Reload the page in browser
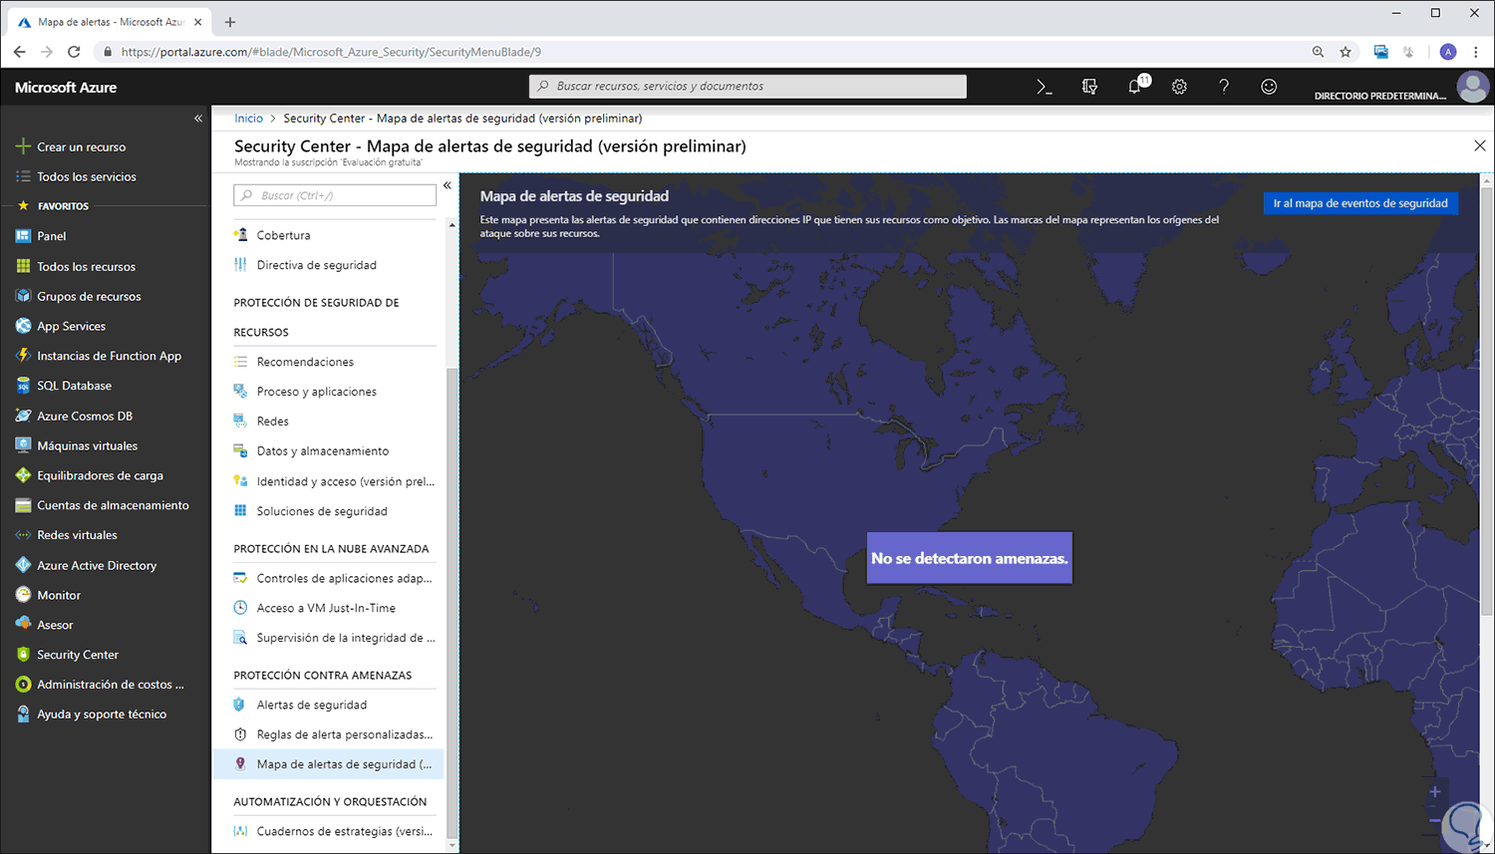The height and width of the screenshot is (854, 1495). coord(74,52)
